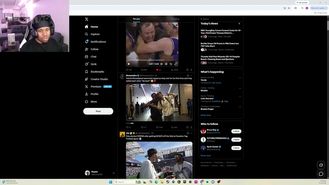
Task: Open Profile in the sidebar
Action: (x=92, y=94)
